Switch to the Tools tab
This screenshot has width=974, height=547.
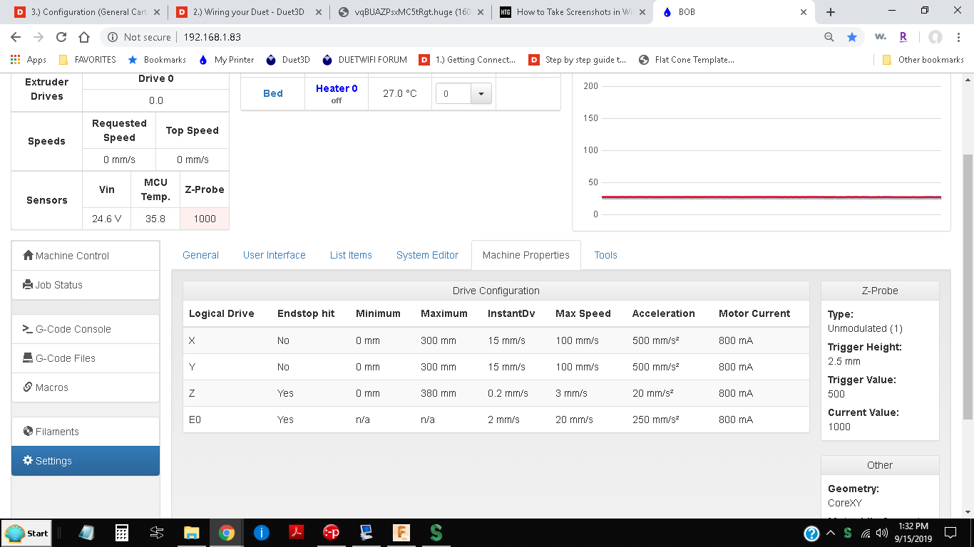tap(605, 255)
